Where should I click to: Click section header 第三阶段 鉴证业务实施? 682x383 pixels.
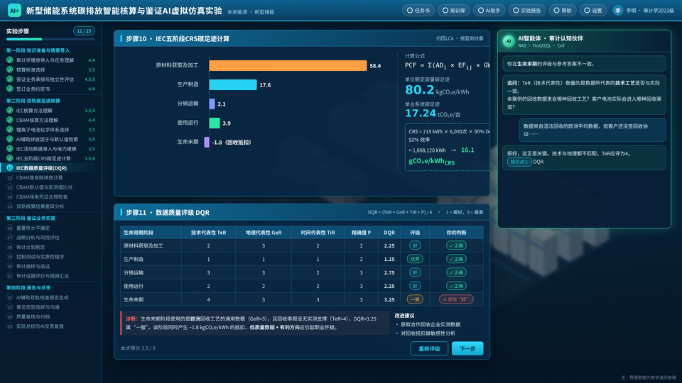[31, 218]
